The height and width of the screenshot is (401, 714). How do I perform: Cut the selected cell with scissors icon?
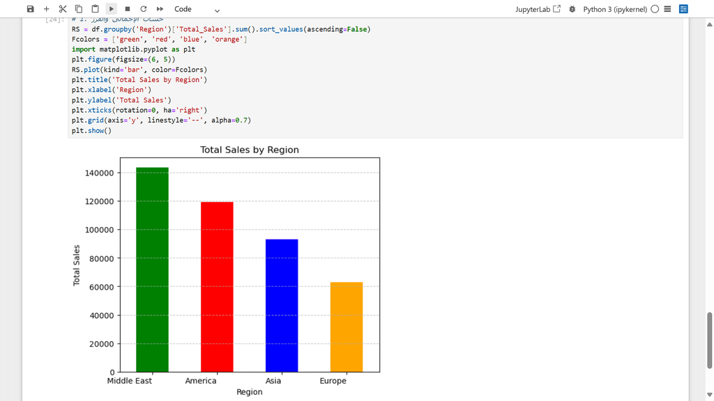(63, 9)
